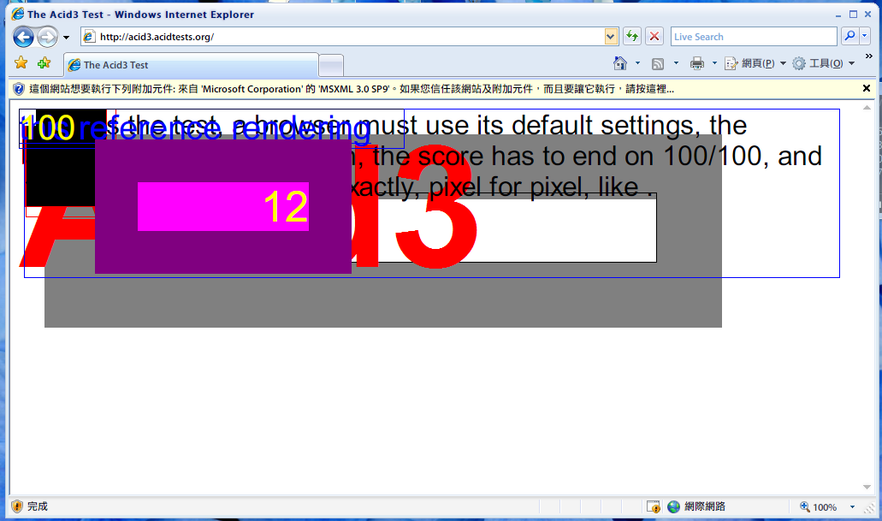
Task: Expand the zoom level dropdown arrow
Action: point(852,507)
